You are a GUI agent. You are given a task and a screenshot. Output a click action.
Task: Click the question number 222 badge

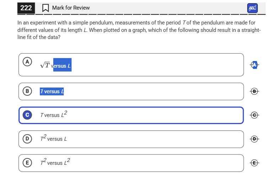pyautogui.click(x=26, y=8)
